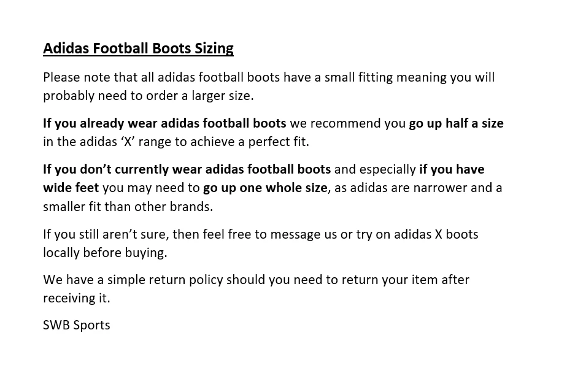The width and height of the screenshot is (567, 384).
Task: Click the line 'probably need to order a larger size.'
Action: 148,96
